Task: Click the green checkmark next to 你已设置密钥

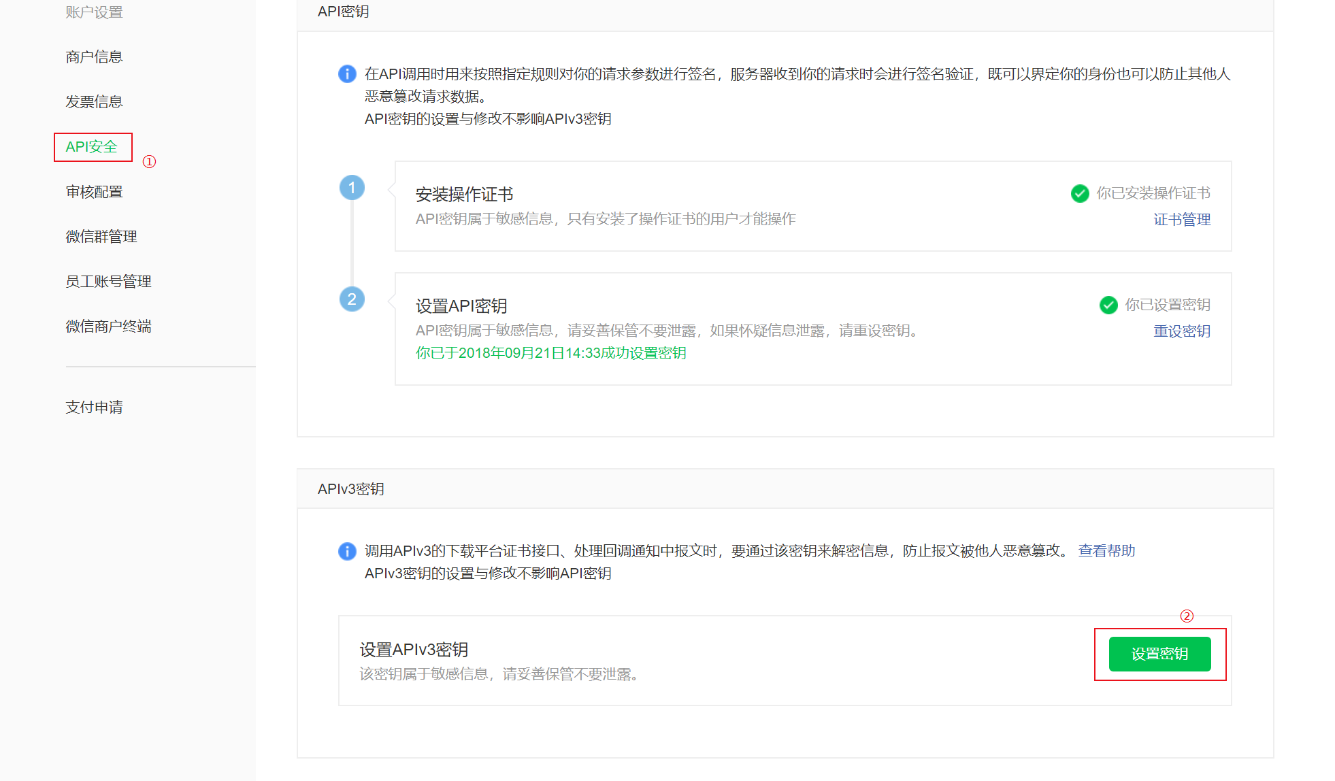Action: tap(1108, 305)
